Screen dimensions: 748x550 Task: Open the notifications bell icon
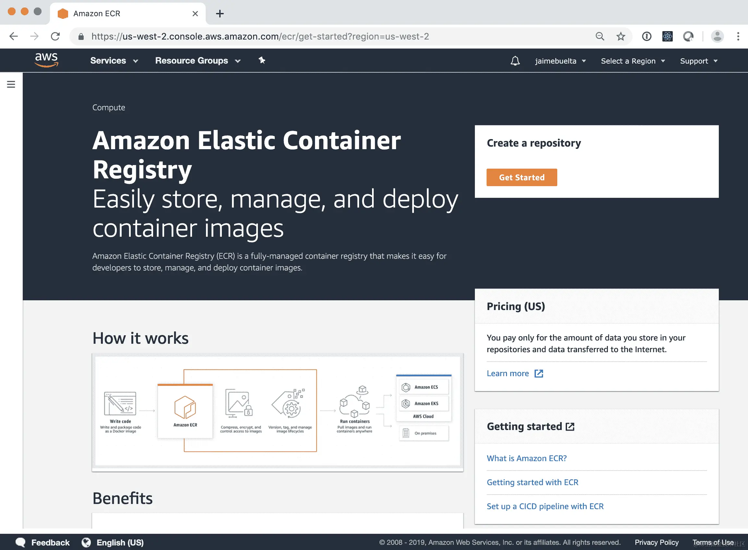point(515,61)
